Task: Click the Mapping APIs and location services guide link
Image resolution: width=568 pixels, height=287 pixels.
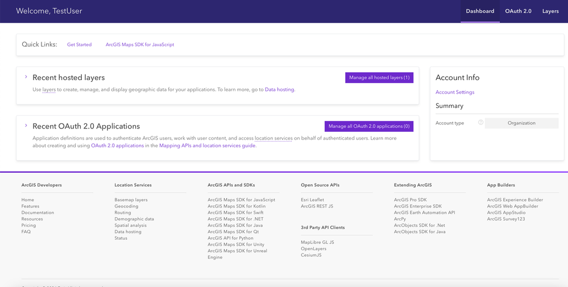Action: (x=208, y=145)
